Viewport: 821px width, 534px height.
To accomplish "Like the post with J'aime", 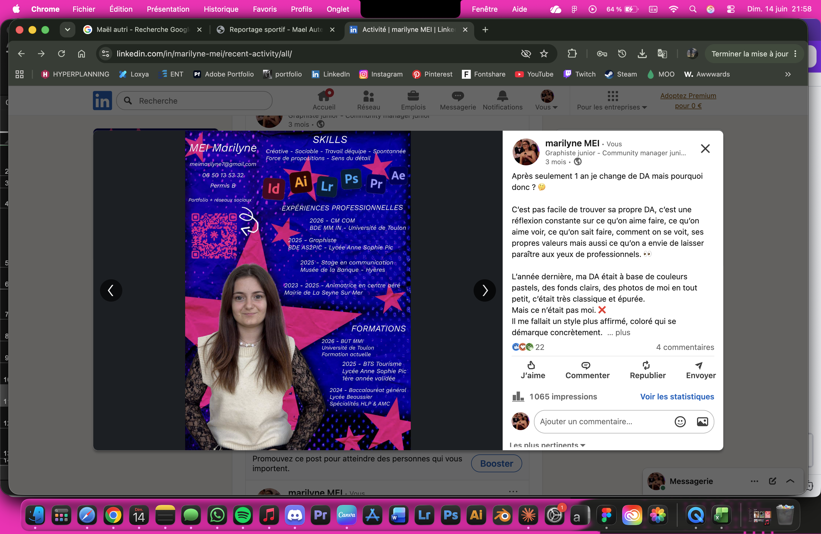I will click(533, 370).
